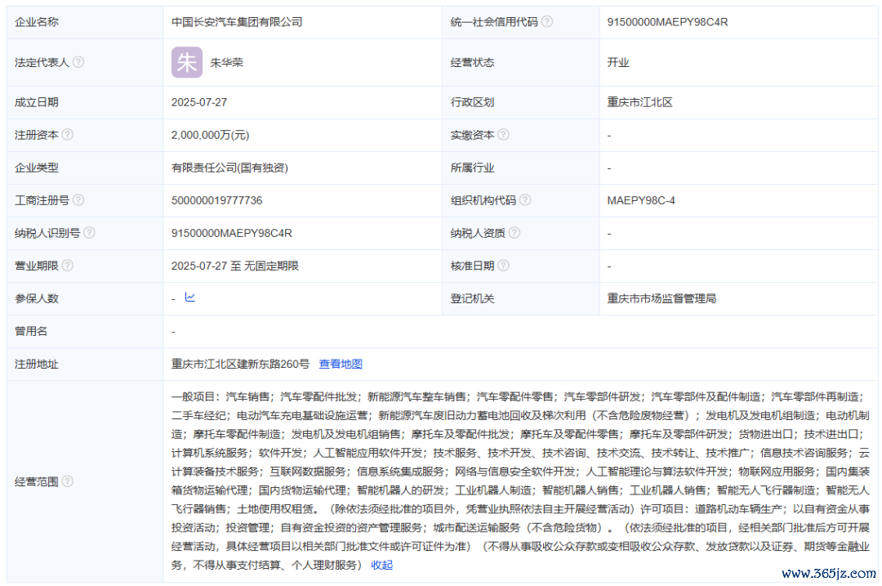The width and height of the screenshot is (882, 586).
Task: Click the help icon beside 统一社会信用代码
Action: tap(546, 21)
